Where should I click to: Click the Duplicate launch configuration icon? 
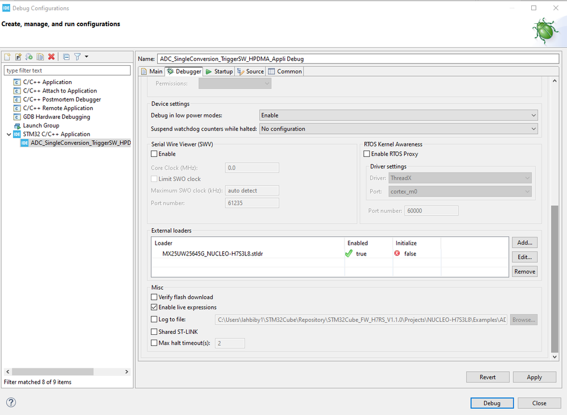tap(40, 57)
